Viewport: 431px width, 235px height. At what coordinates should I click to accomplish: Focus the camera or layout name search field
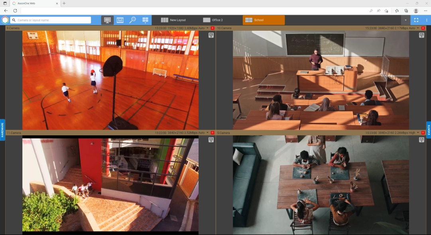[51, 20]
